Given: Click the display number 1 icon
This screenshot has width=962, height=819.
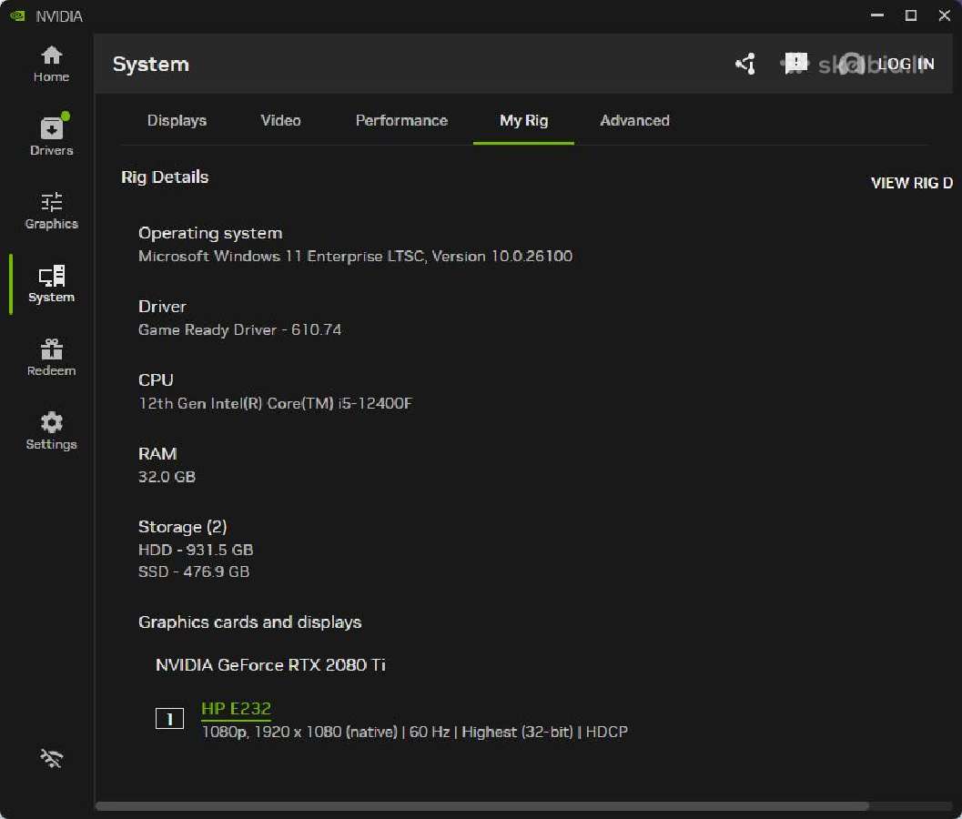Looking at the screenshot, I should 169,718.
